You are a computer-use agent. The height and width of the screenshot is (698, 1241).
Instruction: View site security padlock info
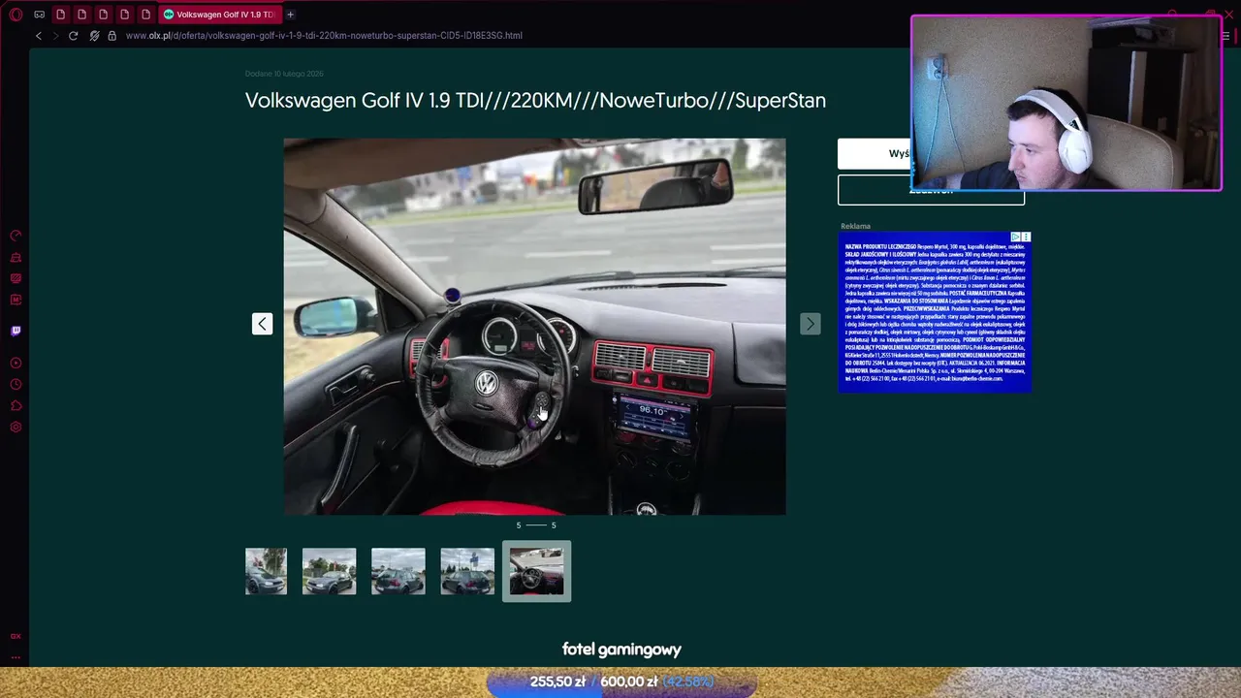pyautogui.click(x=112, y=36)
